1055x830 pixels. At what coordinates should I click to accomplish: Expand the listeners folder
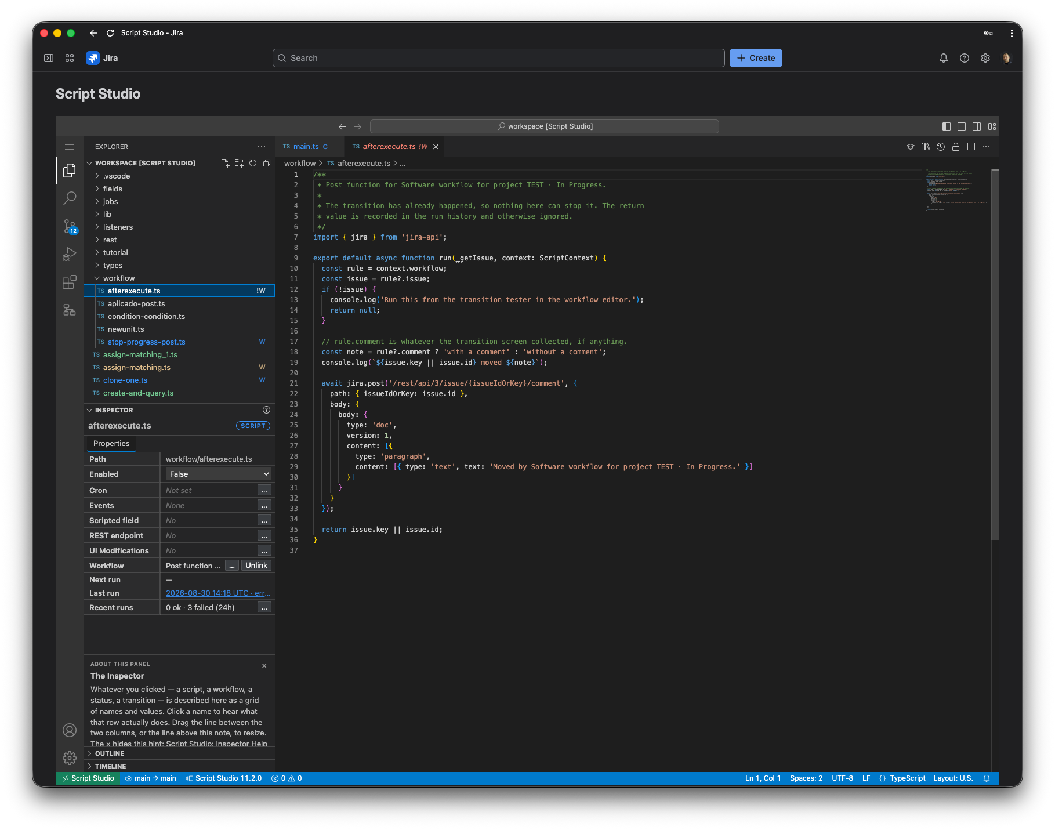click(x=179, y=227)
